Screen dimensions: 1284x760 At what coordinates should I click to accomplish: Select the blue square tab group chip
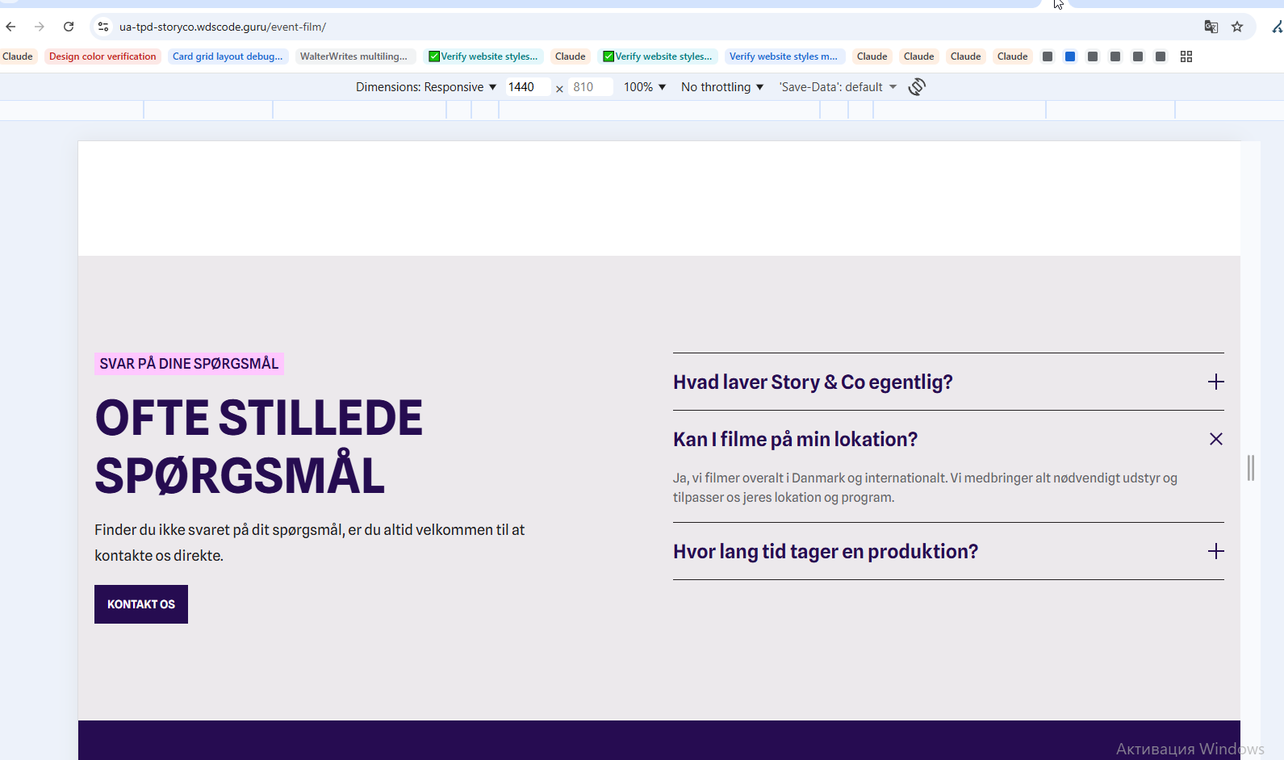pos(1070,56)
